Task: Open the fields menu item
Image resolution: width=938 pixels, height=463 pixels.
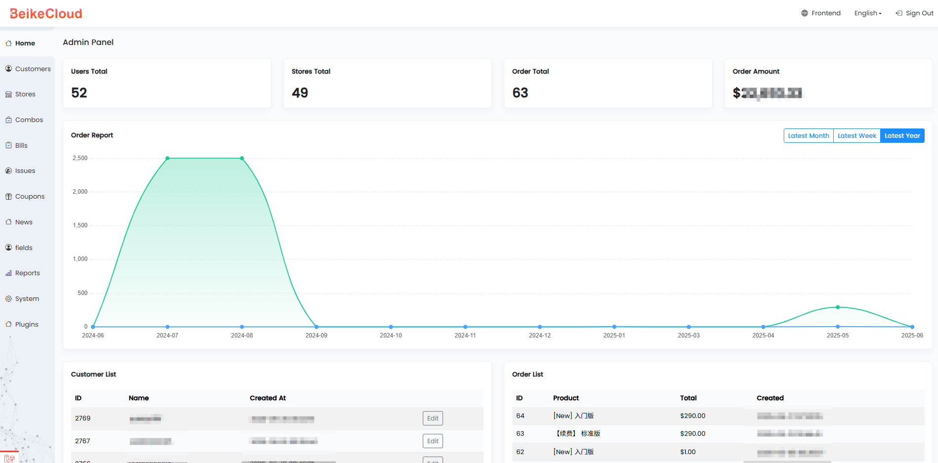Action: coord(24,248)
